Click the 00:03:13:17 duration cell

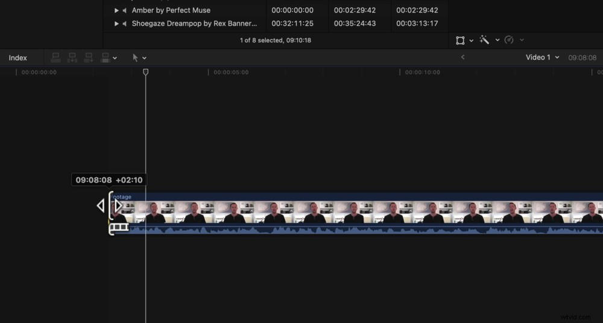pos(417,24)
